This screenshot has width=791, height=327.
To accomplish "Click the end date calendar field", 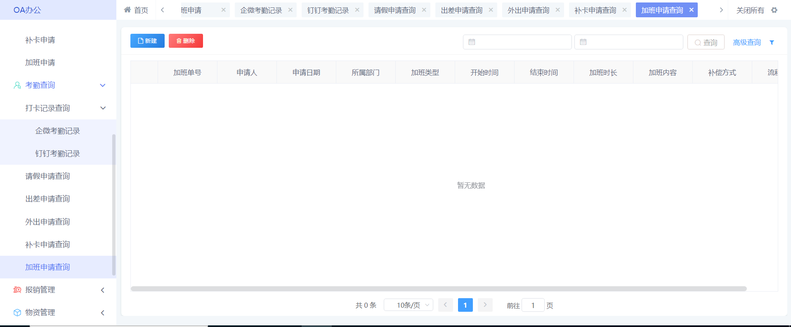I will pos(628,42).
